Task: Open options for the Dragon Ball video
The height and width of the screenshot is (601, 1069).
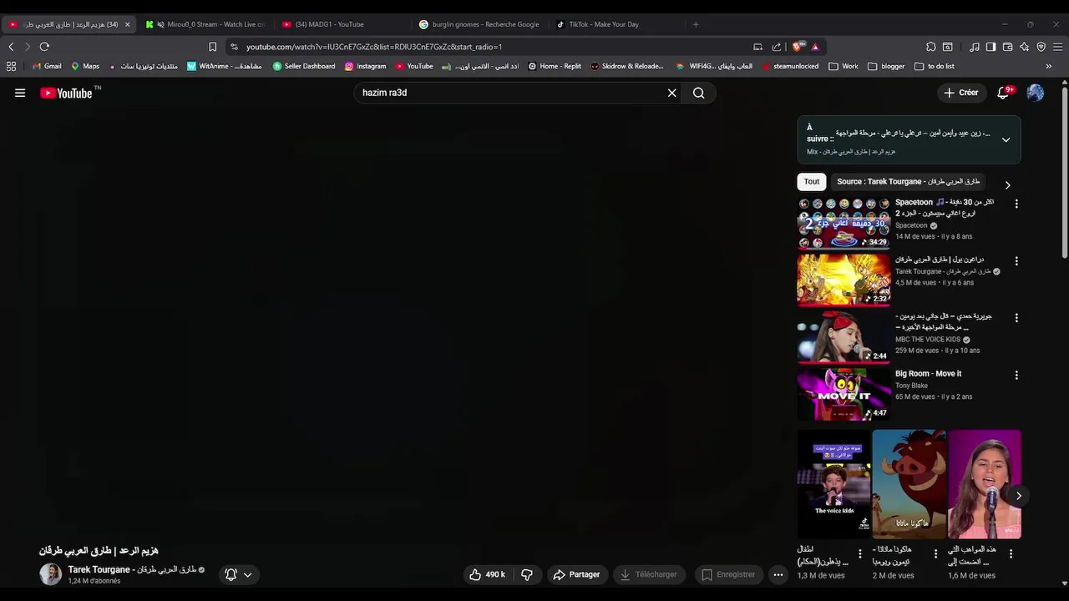Action: (1016, 260)
